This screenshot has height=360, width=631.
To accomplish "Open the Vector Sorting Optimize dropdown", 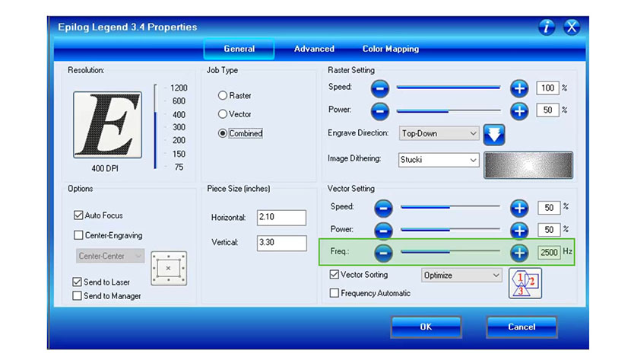I will (462, 275).
